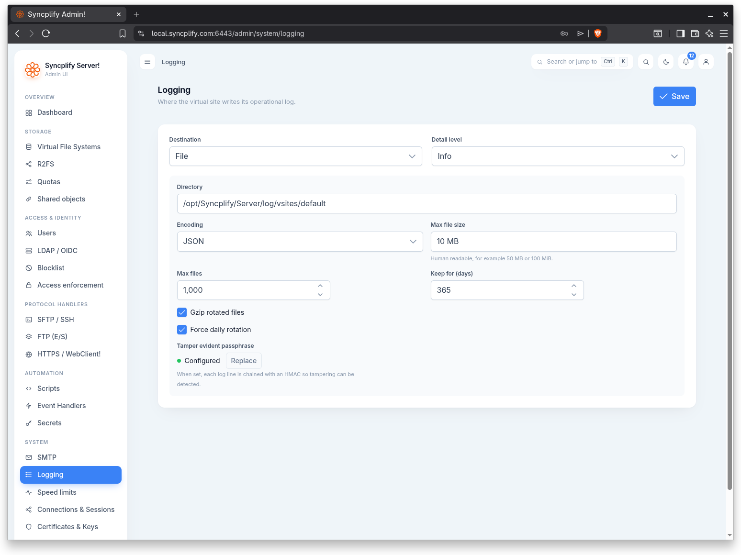Open Leo AI sparkle icon

tap(709, 33)
